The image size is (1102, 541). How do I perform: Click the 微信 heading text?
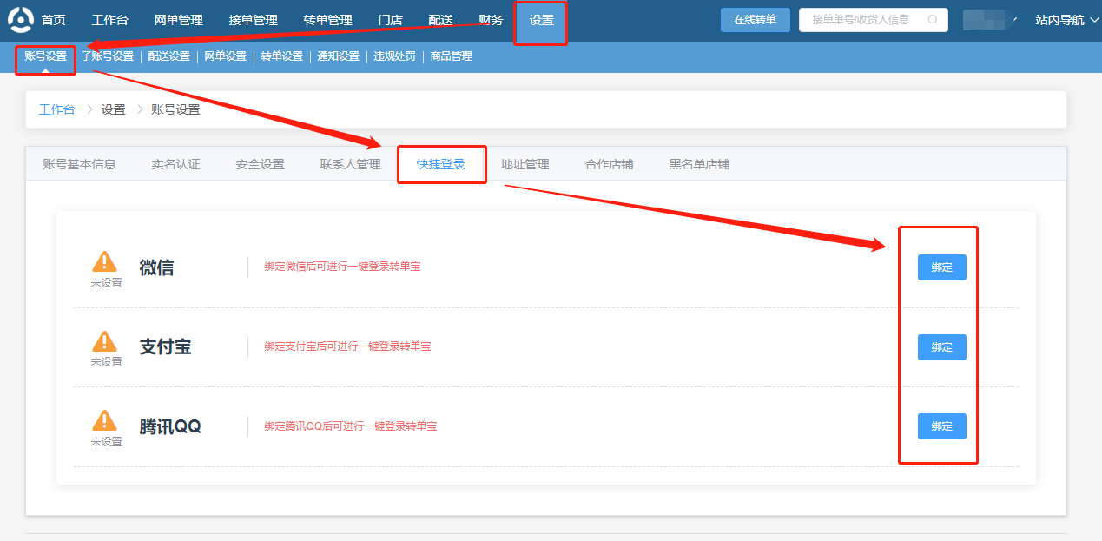coord(156,267)
